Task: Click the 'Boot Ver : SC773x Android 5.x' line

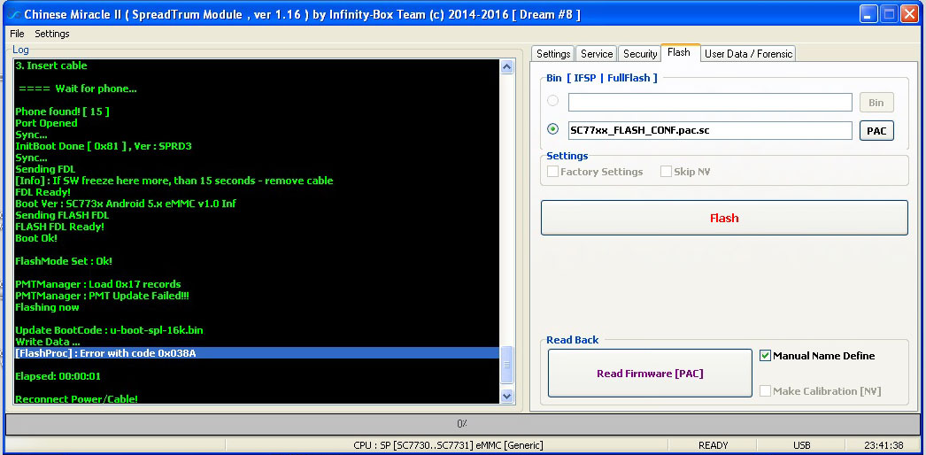Action: coord(126,204)
